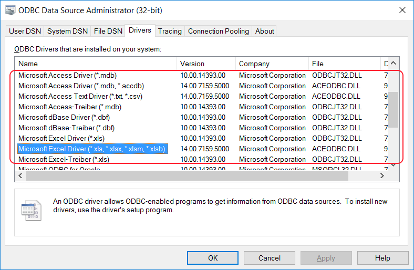Viewport: 414px width, 270px height.
Task: Click the horizontal scroll left arrow
Action: (20, 175)
